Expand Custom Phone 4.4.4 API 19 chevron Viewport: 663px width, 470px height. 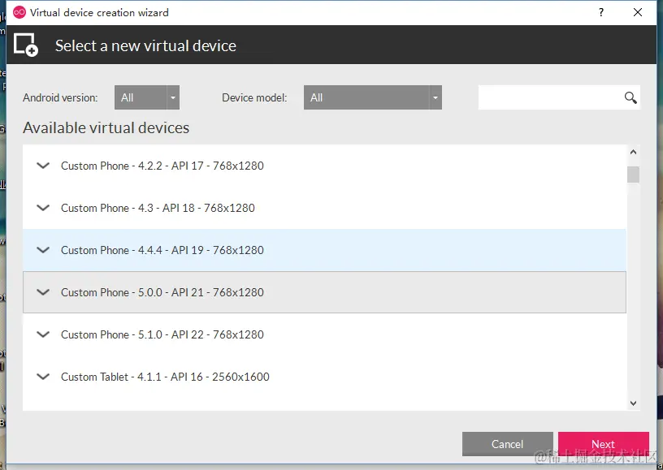(43, 250)
